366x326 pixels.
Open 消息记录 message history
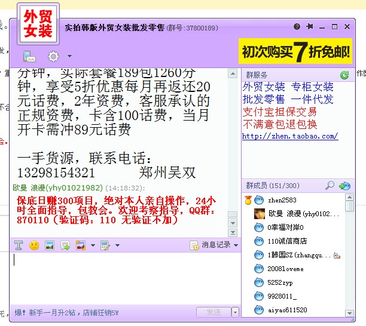[x=211, y=245]
